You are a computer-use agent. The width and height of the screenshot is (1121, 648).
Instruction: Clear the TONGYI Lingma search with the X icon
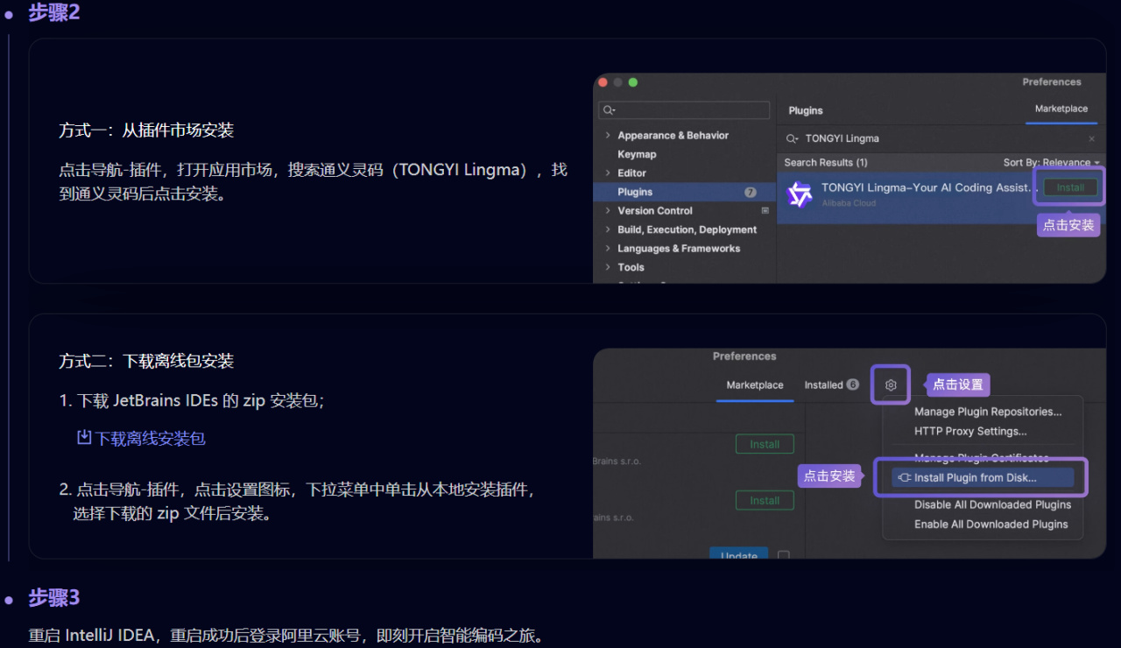pos(1091,138)
